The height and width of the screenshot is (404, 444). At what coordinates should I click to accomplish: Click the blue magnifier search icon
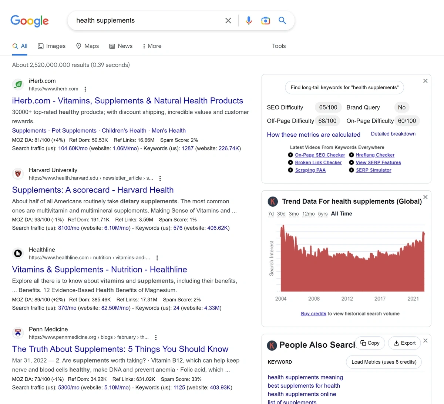(x=282, y=20)
